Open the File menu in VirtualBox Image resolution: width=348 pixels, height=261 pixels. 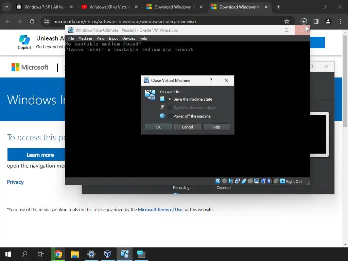click(x=71, y=38)
